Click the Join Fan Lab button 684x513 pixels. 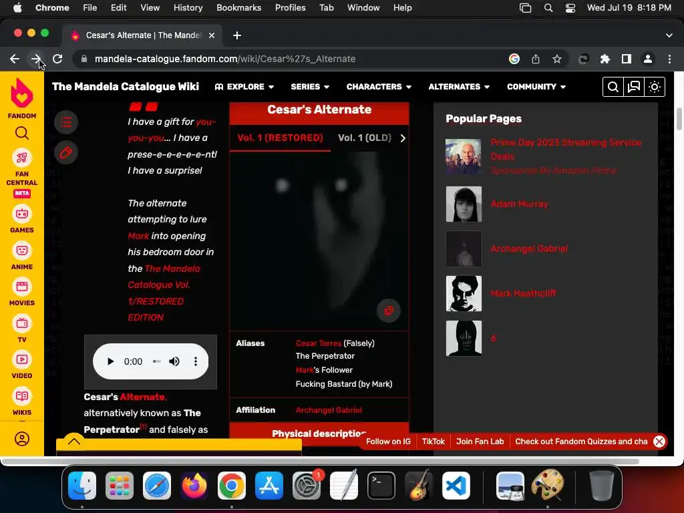click(x=480, y=442)
